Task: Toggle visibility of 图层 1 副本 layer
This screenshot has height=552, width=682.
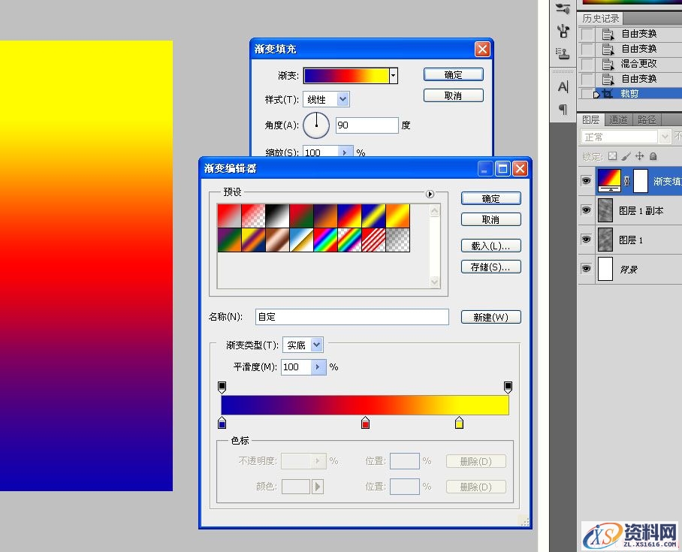Action: coord(586,211)
